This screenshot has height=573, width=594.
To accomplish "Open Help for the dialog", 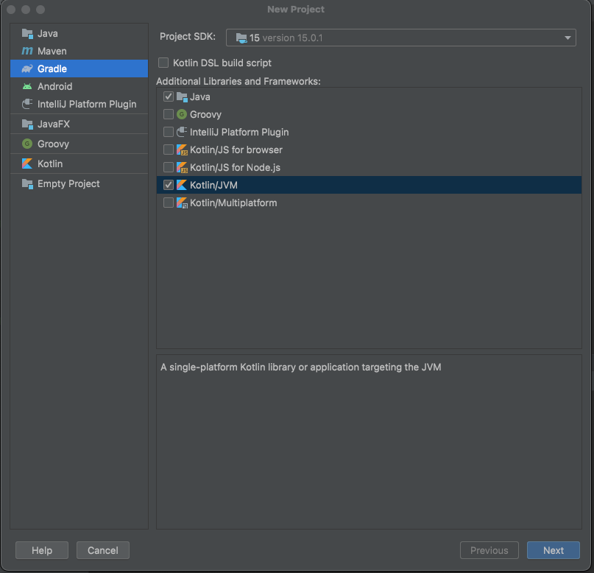I will [42, 550].
